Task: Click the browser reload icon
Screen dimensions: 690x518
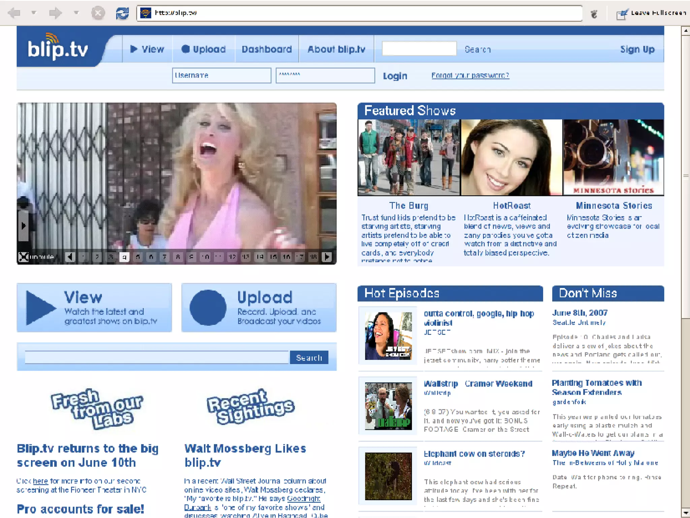Action: point(122,13)
